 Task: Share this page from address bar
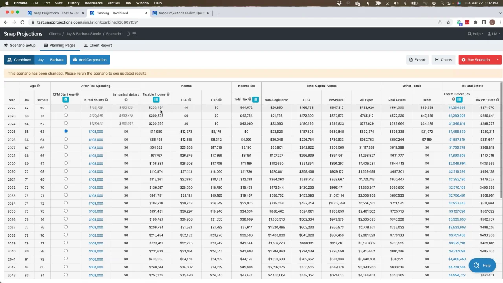(x=440, y=22)
